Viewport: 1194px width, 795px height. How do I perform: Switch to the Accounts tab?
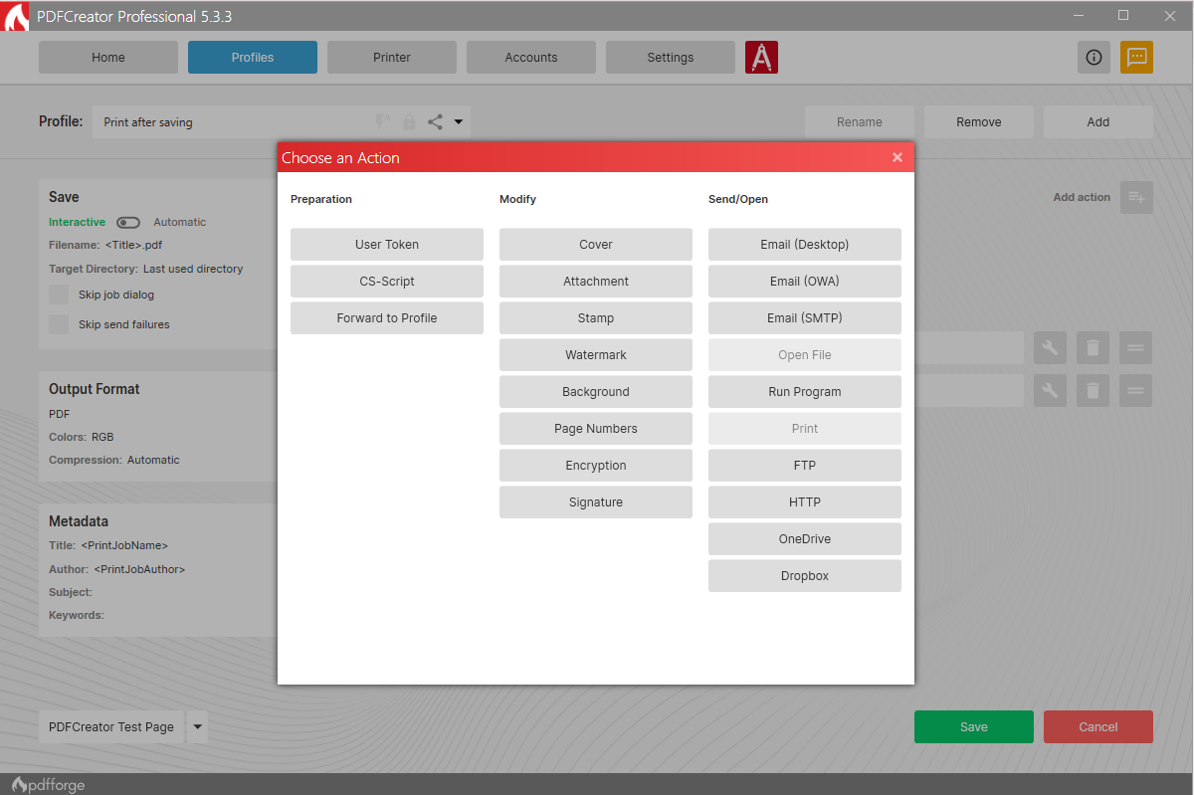pos(530,57)
